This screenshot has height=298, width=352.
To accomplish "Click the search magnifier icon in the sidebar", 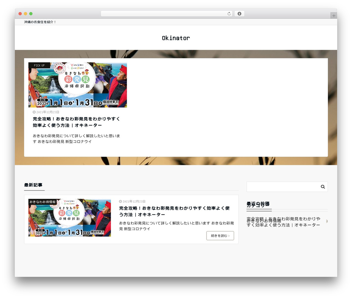I will 323,187.
